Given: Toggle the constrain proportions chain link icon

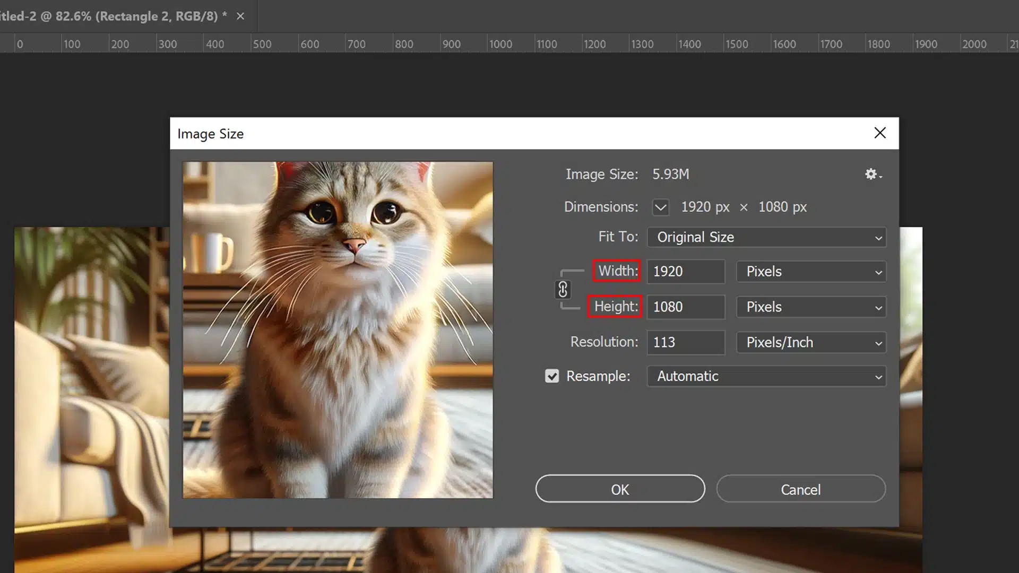Looking at the screenshot, I should coord(563,290).
